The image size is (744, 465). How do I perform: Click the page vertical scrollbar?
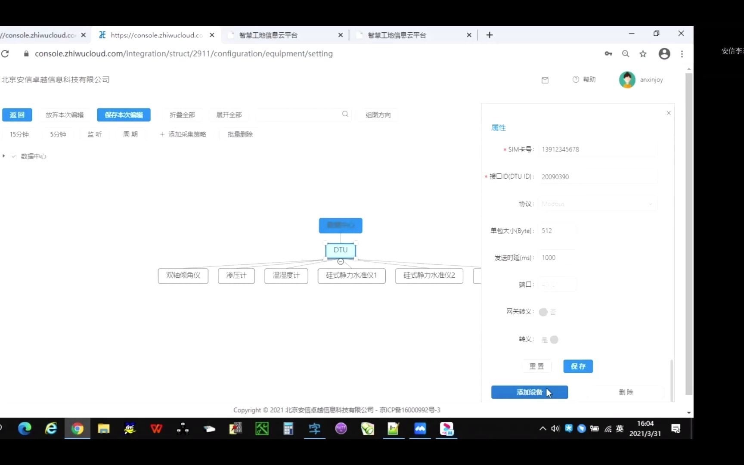click(x=689, y=234)
